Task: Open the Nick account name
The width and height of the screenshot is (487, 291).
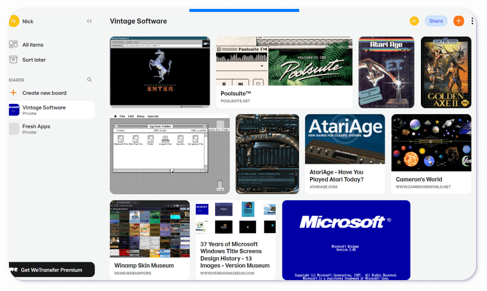Action: pyautogui.click(x=28, y=21)
